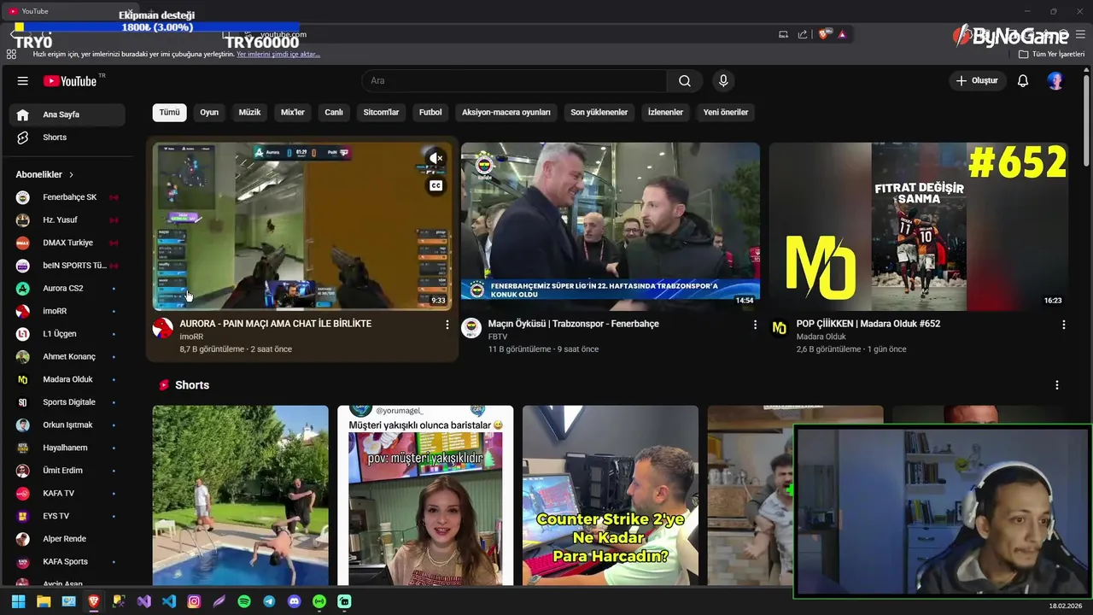
Task: Select the İzlenenler chip
Action: [x=665, y=112]
